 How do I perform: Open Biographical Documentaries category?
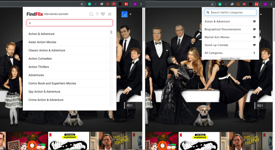(230, 29)
